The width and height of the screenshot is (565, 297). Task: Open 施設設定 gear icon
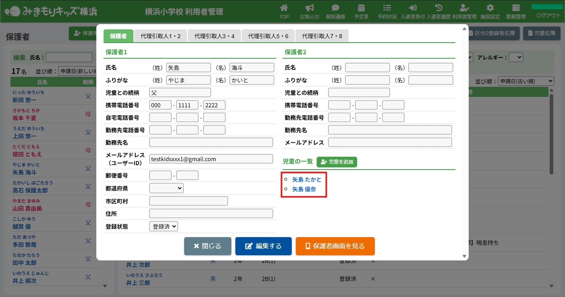point(490,8)
